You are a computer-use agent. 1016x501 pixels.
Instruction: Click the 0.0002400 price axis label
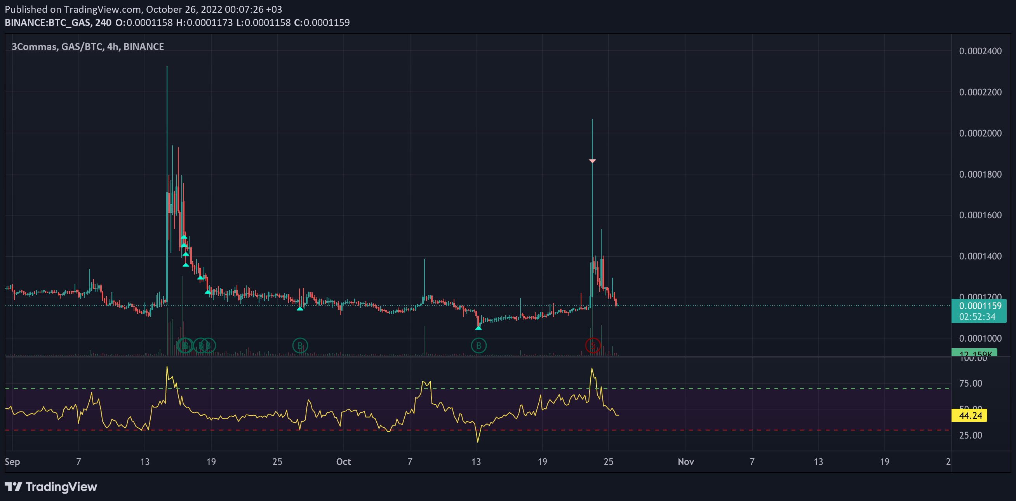pyautogui.click(x=980, y=51)
